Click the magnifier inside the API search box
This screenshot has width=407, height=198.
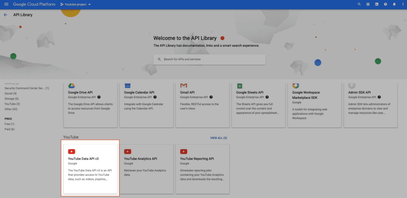point(159,59)
